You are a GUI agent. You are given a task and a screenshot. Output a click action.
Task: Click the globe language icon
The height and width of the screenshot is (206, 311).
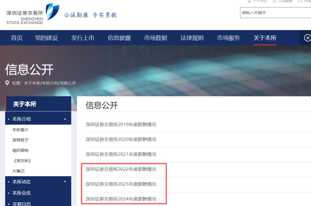point(300,1)
